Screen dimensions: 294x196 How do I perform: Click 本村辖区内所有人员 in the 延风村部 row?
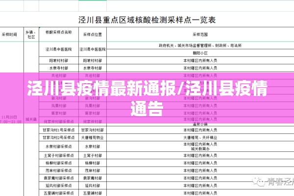coord(200,186)
